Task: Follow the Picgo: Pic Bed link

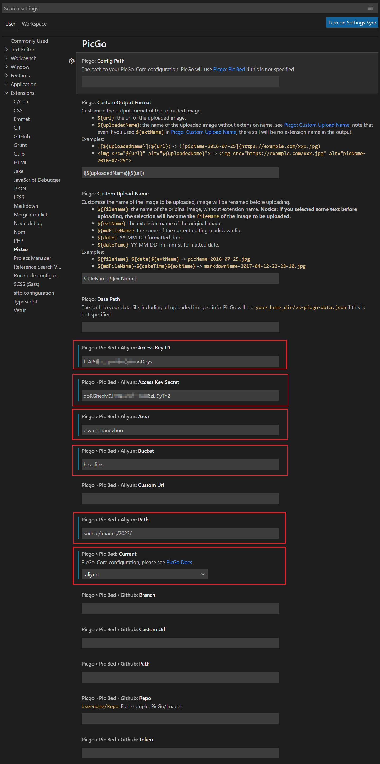Action: pos(229,70)
